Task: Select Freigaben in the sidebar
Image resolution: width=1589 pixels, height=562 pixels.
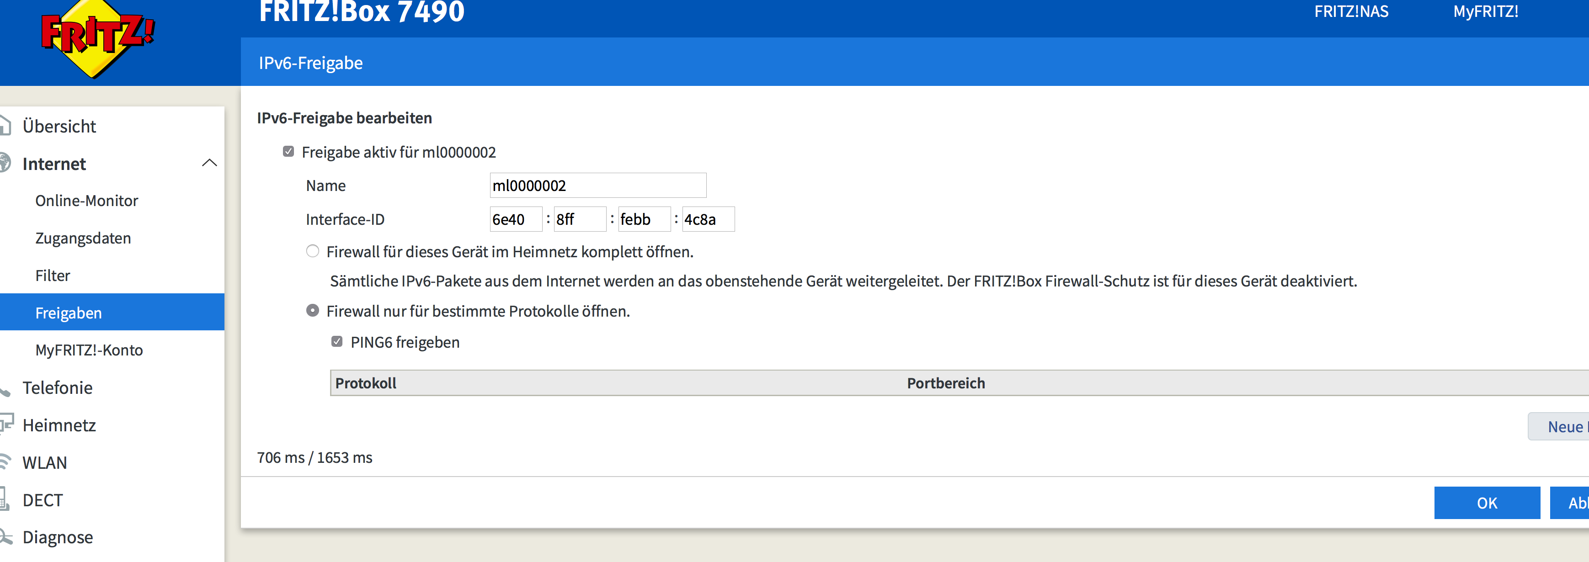Action: pos(112,312)
